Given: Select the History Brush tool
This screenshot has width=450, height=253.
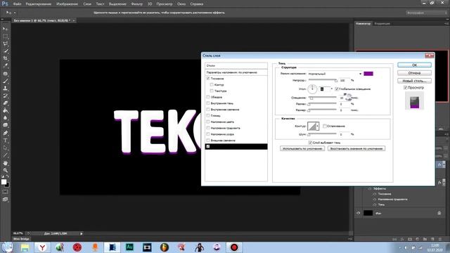Looking at the screenshot, I should coord(5,96).
